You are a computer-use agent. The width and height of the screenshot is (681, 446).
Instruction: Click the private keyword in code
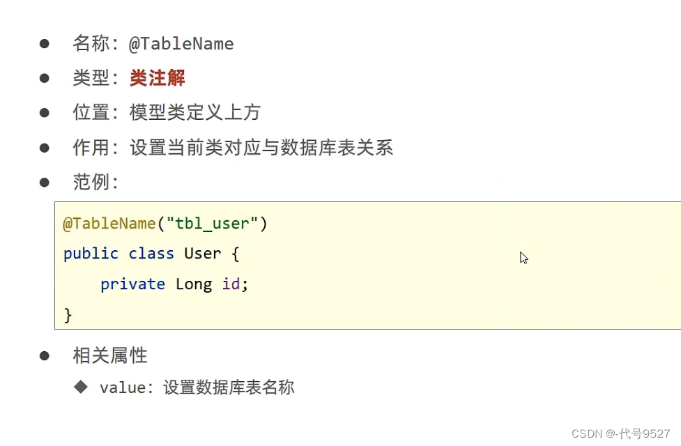coord(132,284)
